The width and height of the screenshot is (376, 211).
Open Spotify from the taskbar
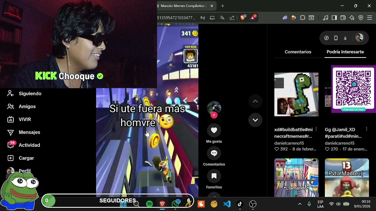coord(150,204)
